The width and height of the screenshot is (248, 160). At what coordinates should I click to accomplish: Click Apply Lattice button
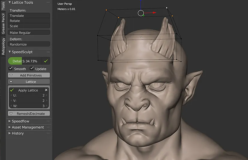click(x=28, y=90)
